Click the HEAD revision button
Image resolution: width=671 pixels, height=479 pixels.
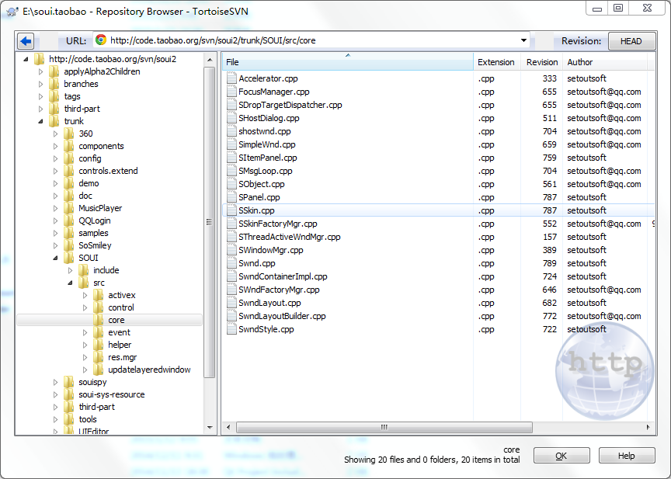point(631,41)
